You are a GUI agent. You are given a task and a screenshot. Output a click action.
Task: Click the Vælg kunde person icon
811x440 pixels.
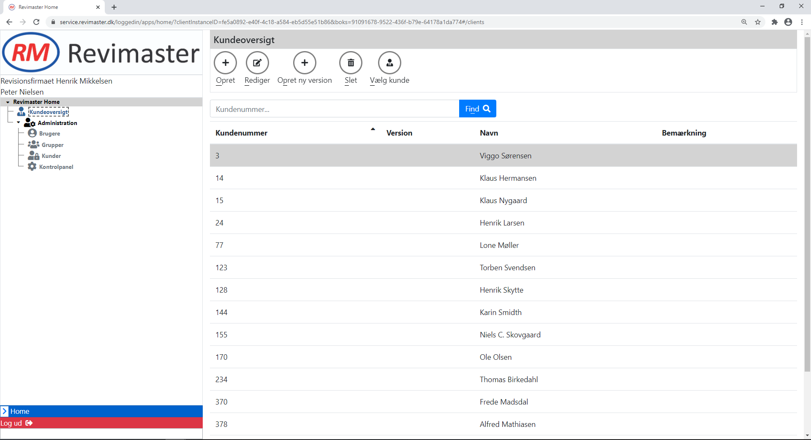point(389,63)
